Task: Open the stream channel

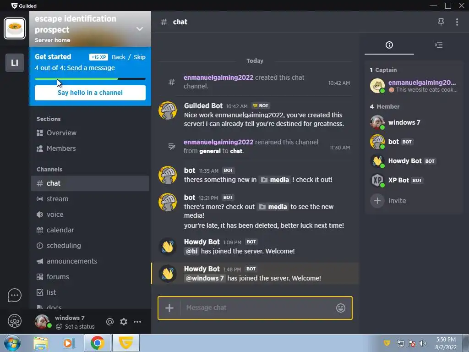Action: coord(90,199)
